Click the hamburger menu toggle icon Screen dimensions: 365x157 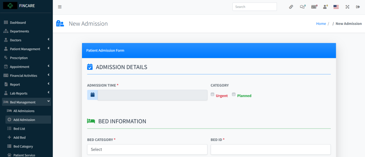pyautogui.click(x=60, y=7)
